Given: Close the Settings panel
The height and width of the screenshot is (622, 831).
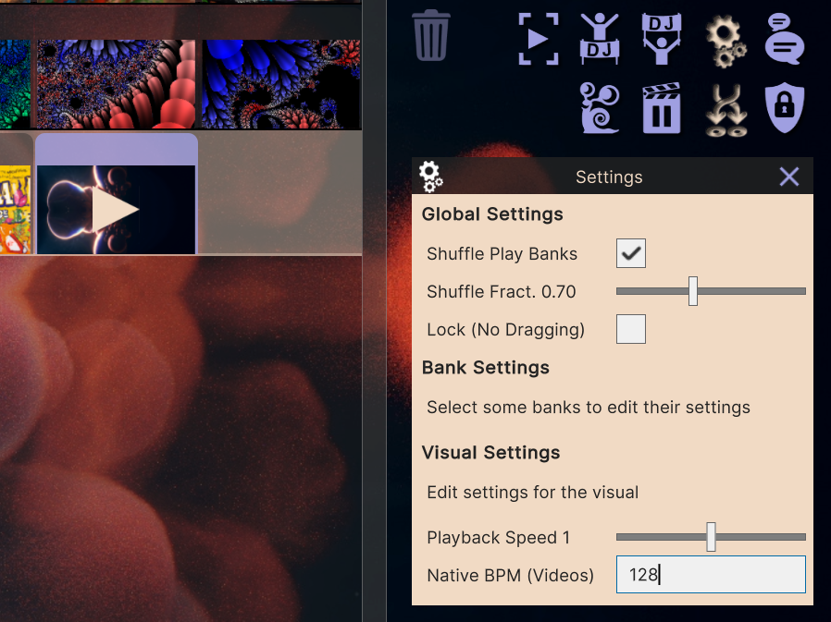Looking at the screenshot, I should coord(789,177).
